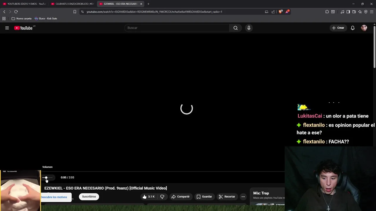Open a new browser tab
Viewport: 376px width, 211px height.
click(x=148, y=4)
